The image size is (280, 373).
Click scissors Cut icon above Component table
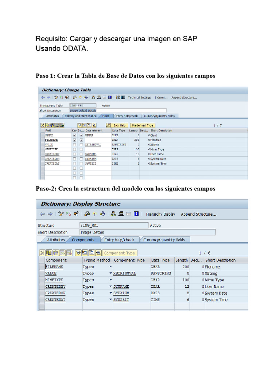(x=42, y=253)
